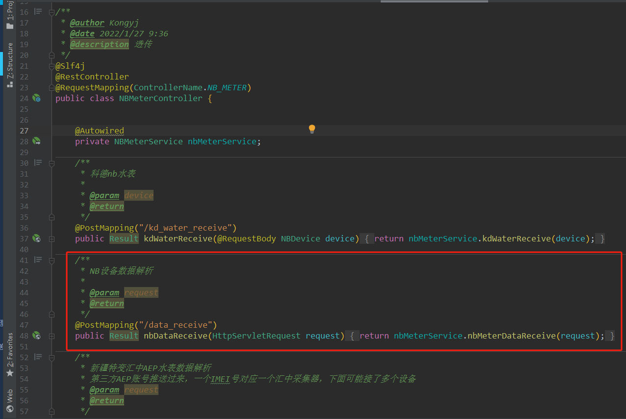Collapse the Javadoc comment starting at line 52
Image resolution: width=626 pixels, height=419 pixels.
(x=52, y=358)
